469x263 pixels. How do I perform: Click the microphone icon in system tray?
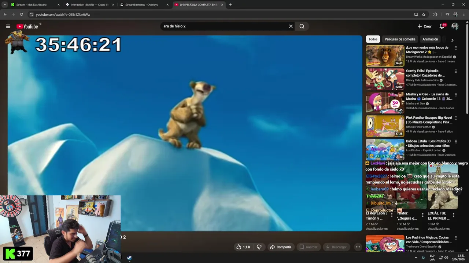[x=423, y=258]
